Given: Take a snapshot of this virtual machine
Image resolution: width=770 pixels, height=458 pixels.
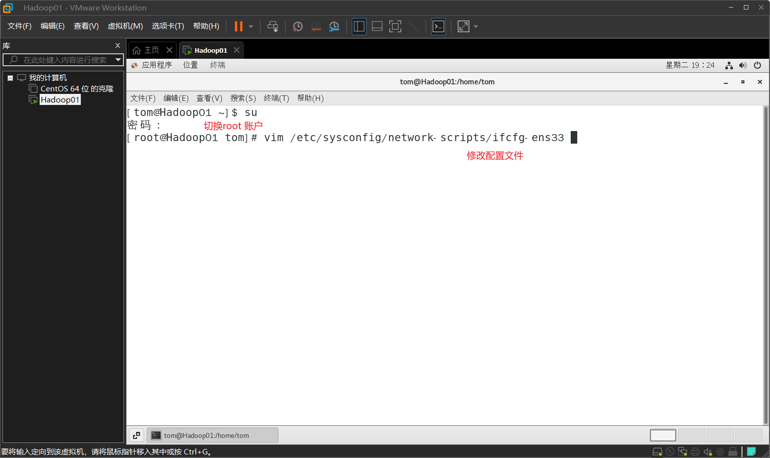Looking at the screenshot, I should (x=298, y=27).
